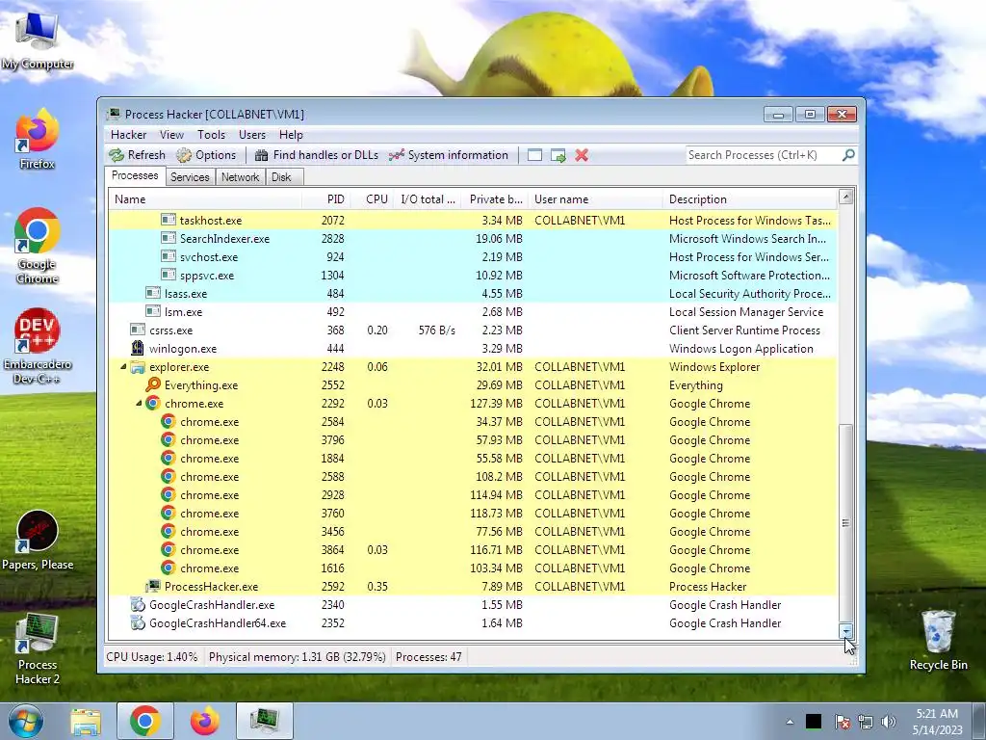Click the search magnifier icon
The image size is (986, 740).
(848, 155)
